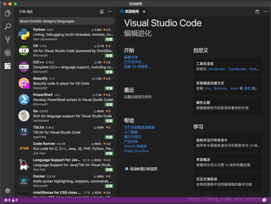This screenshot has width=271, height=204.
Task: Install the Code Runner extension
Action: (109, 153)
